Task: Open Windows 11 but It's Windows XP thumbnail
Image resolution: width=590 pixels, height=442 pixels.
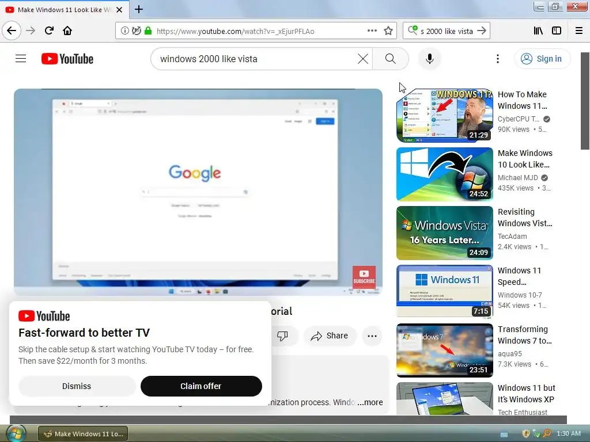Action: pyautogui.click(x=444, y=399)
